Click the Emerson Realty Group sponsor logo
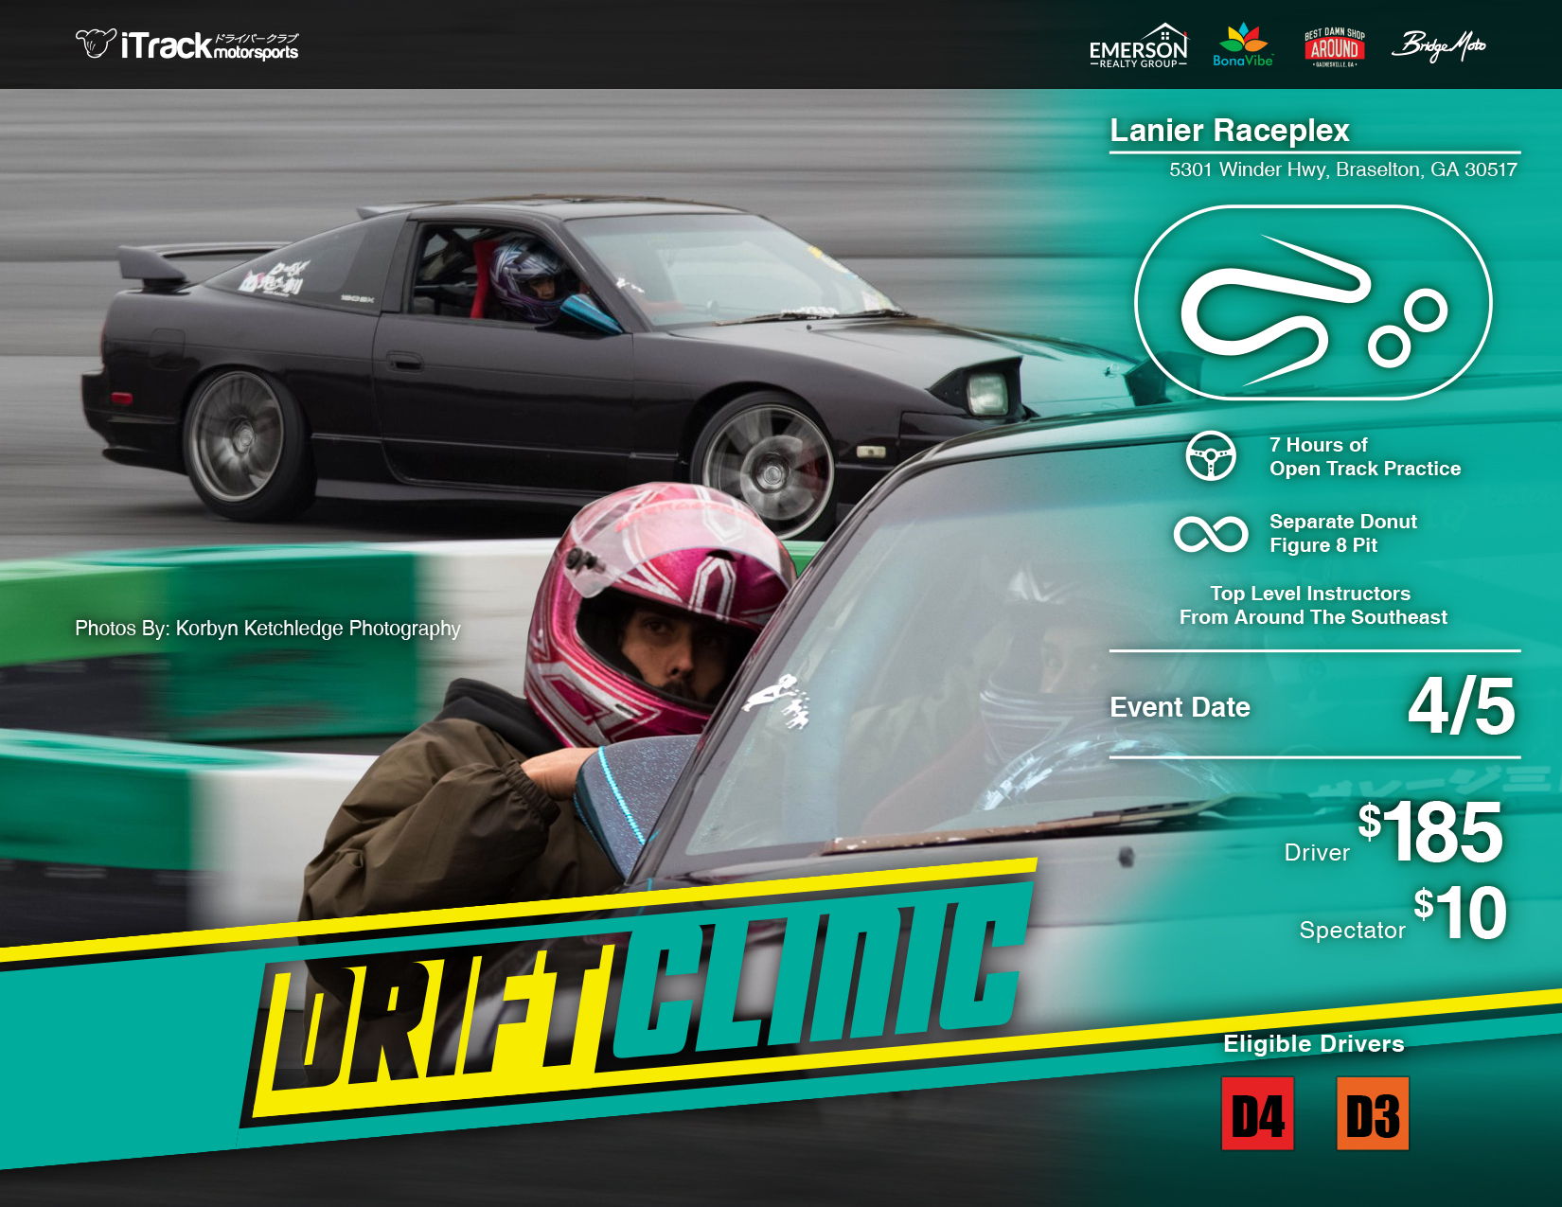 (1138, 45)
